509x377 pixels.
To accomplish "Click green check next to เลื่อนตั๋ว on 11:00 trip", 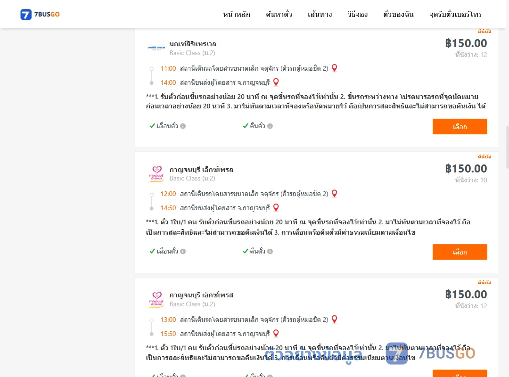I will coord(152,126).
